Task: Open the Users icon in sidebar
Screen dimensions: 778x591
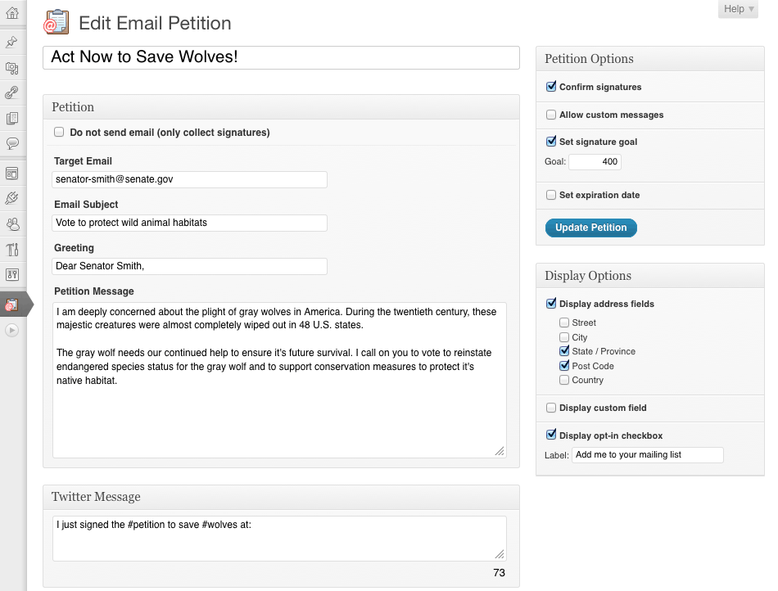Action: 11,223
